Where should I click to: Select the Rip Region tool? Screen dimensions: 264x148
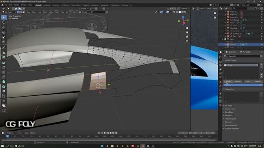coord(4,110)
